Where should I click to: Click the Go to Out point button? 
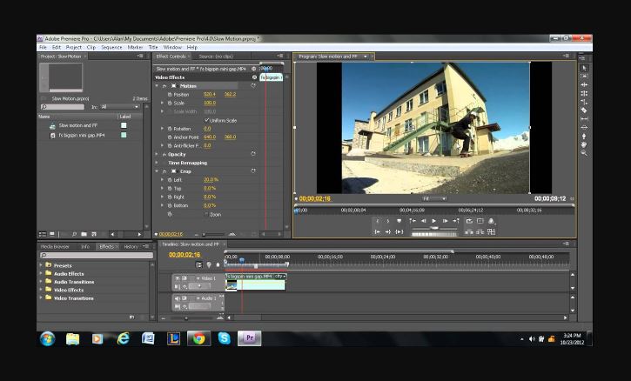[388, 231]
